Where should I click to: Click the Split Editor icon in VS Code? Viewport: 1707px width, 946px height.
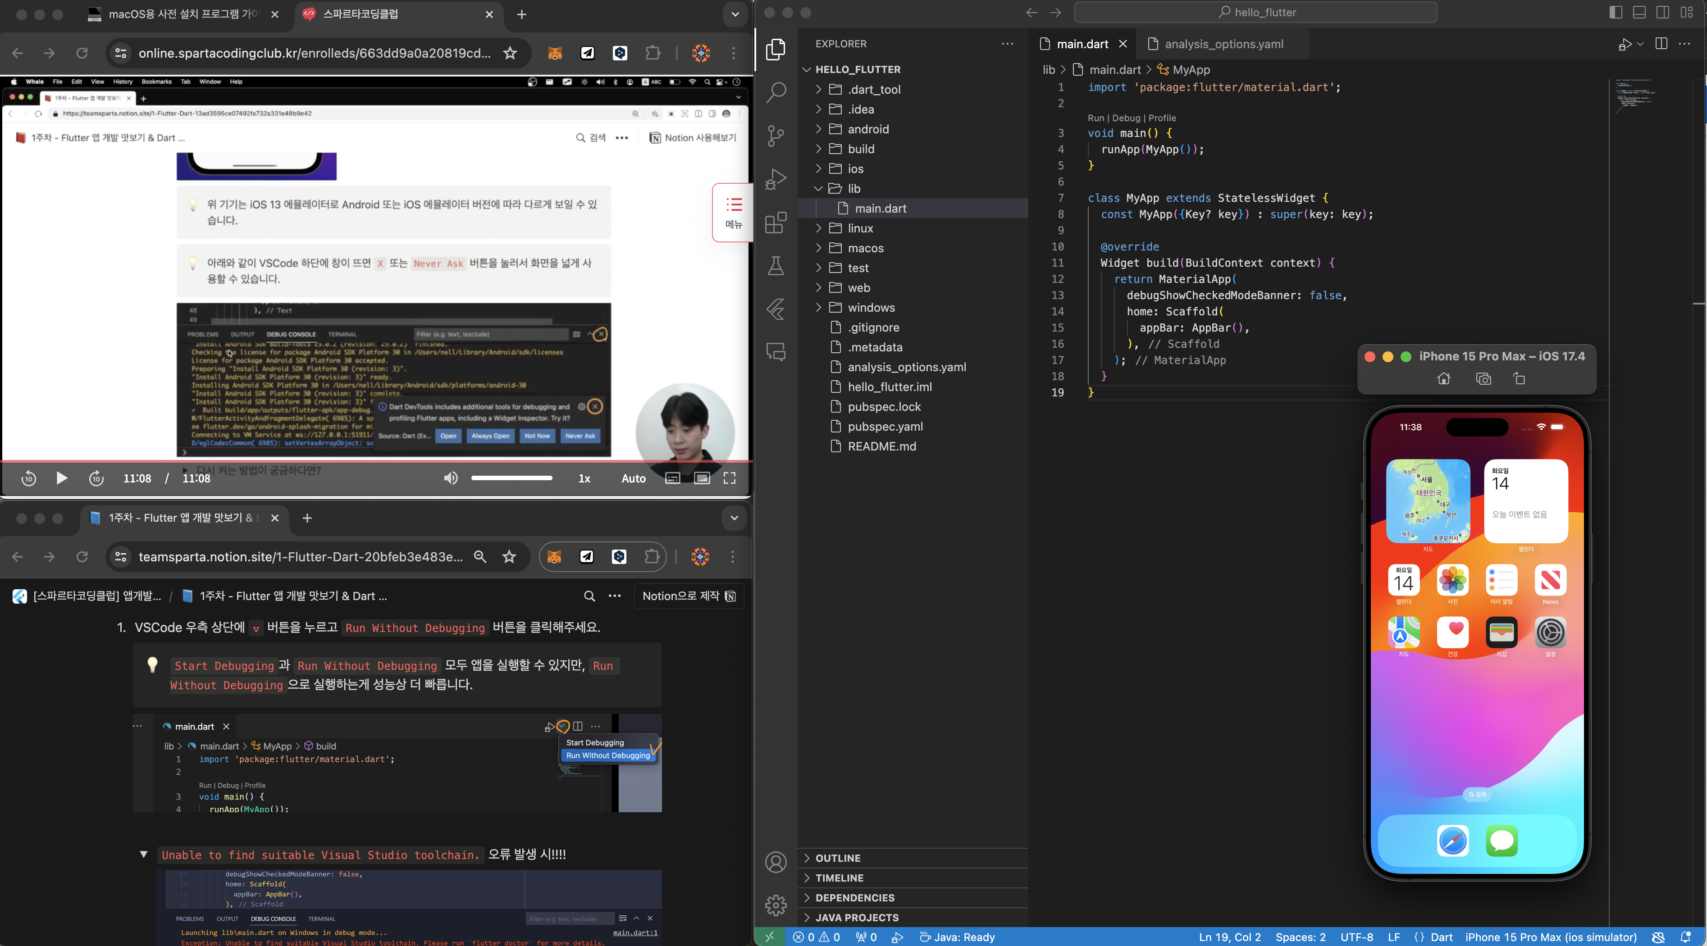click(1661, 44)
